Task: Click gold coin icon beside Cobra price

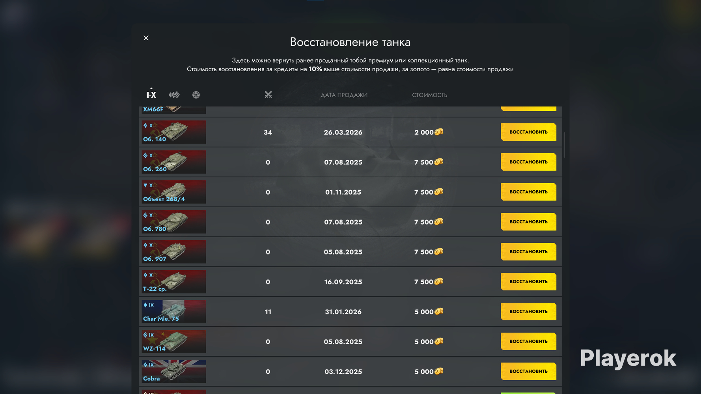Action: coord(439,372)
